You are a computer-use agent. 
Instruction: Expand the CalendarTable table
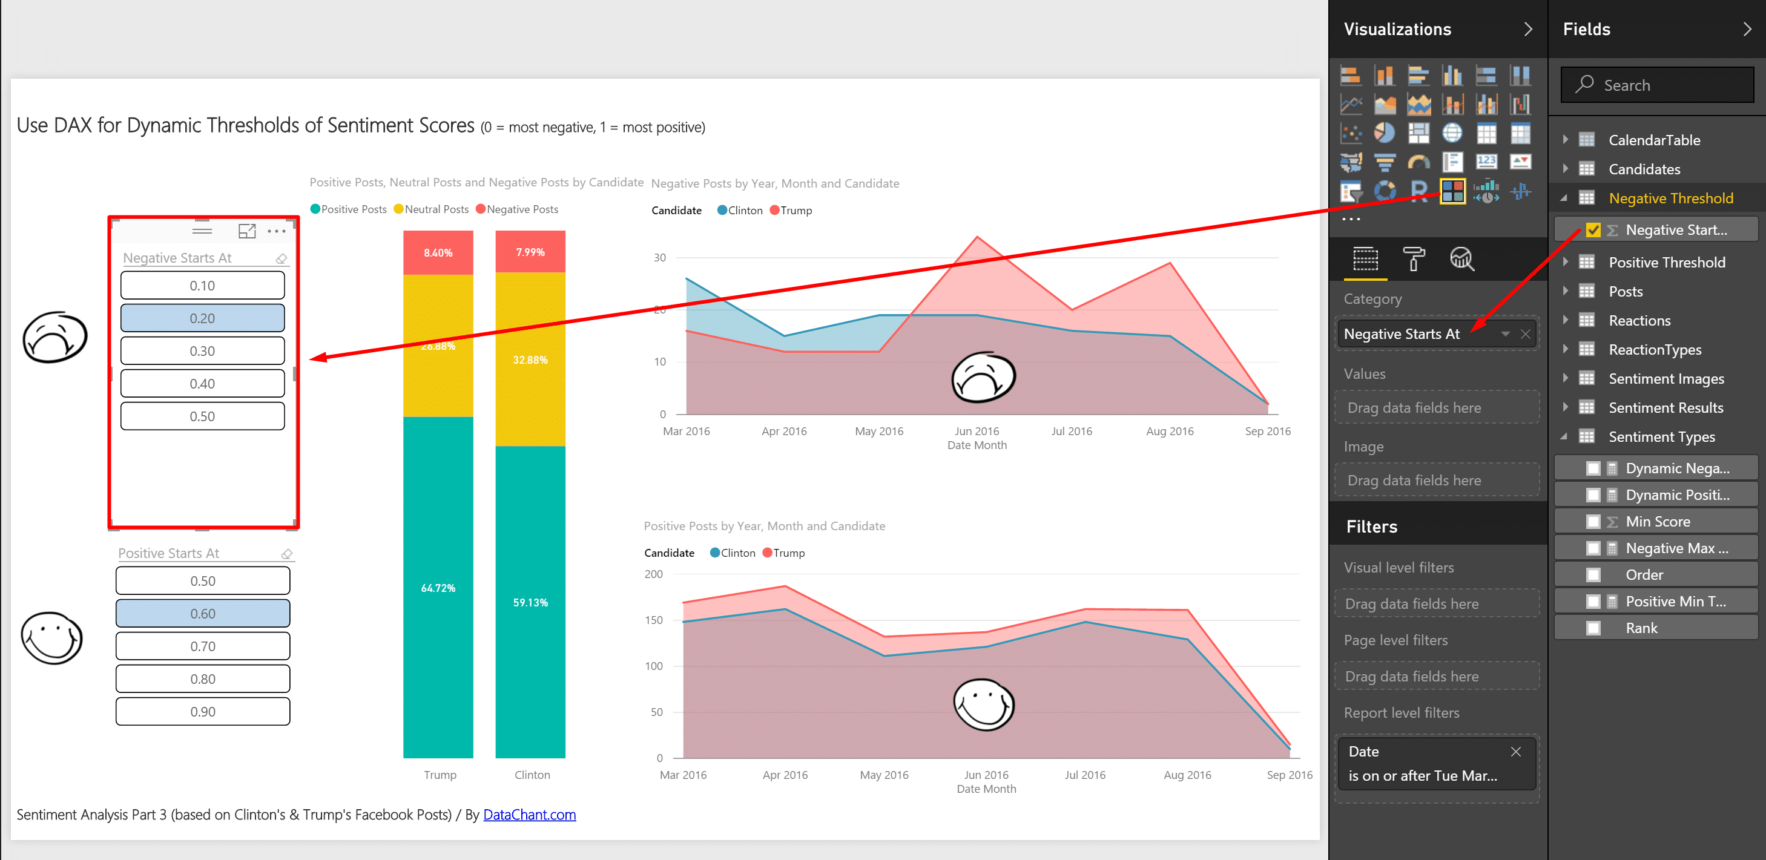pos(1565,140)
